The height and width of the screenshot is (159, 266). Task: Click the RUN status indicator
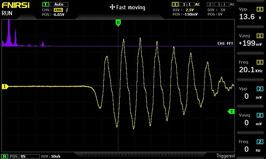7,13
